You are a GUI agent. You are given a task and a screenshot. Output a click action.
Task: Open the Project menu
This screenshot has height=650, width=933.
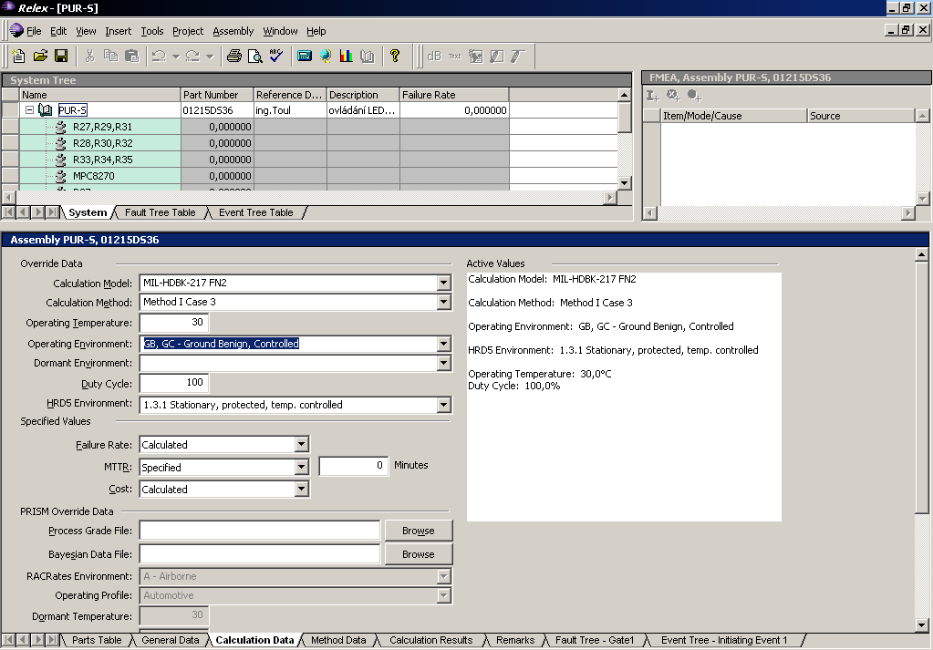pos(188,31)
